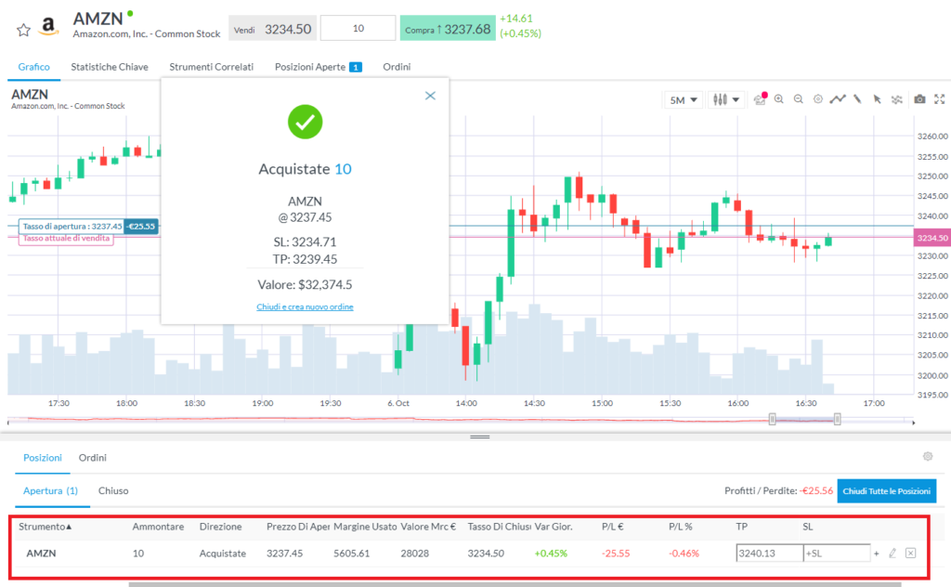Select the cursor pointer tool
The width and height of the screenshot is (951, 587).
(x=877, y=98)
